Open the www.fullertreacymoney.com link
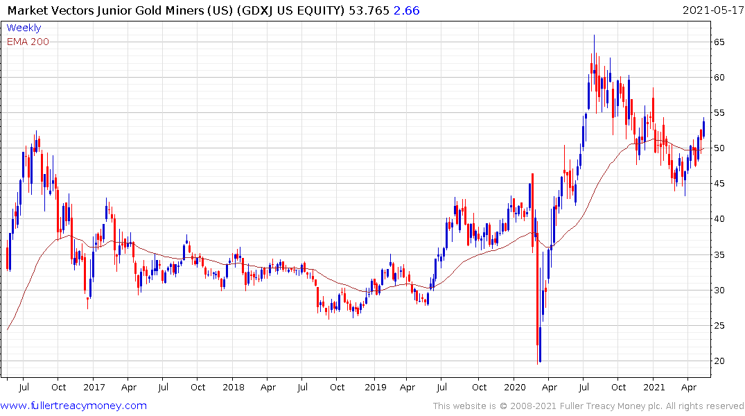Screen dimensions: 745x416 [73, 406]
